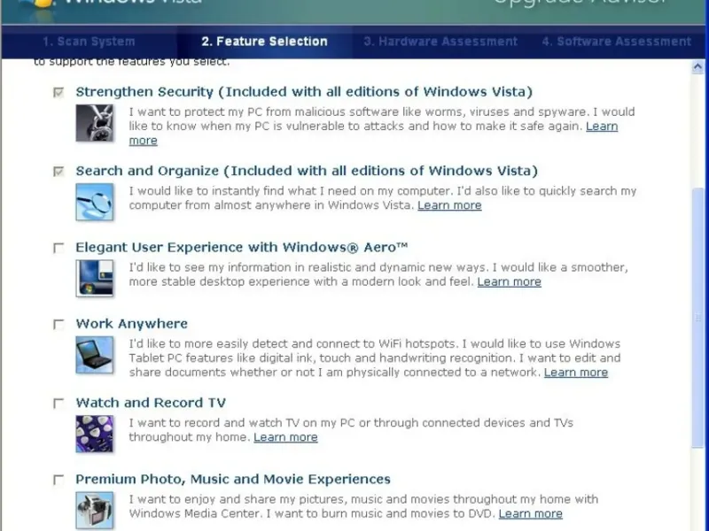Click the Watch and Record TV heading

click(x=151, y=403)
